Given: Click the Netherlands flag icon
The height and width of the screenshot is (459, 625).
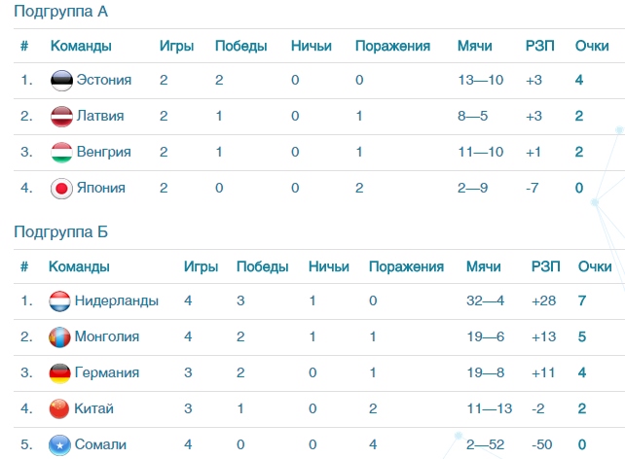Looking at the screenshot, I should click(x=60, y=300).
